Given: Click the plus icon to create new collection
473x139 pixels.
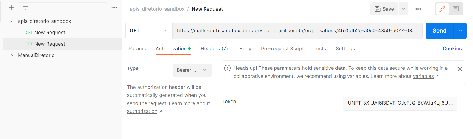Looking at the screenshot, I should (11, 7).
